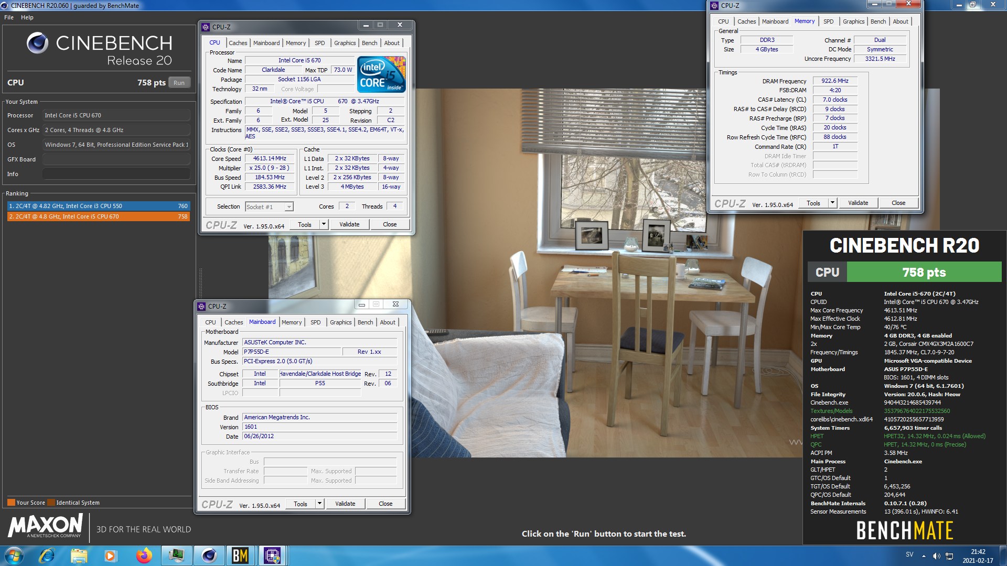Click the panel divider grip handle
This screenshot has width=1007, height=566.
[x=200, y=283]
